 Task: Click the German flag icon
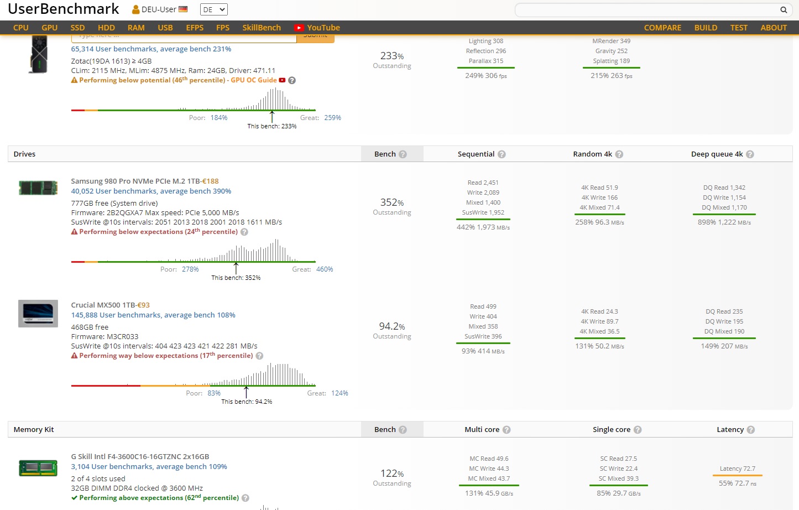click(x=183, y=9)
